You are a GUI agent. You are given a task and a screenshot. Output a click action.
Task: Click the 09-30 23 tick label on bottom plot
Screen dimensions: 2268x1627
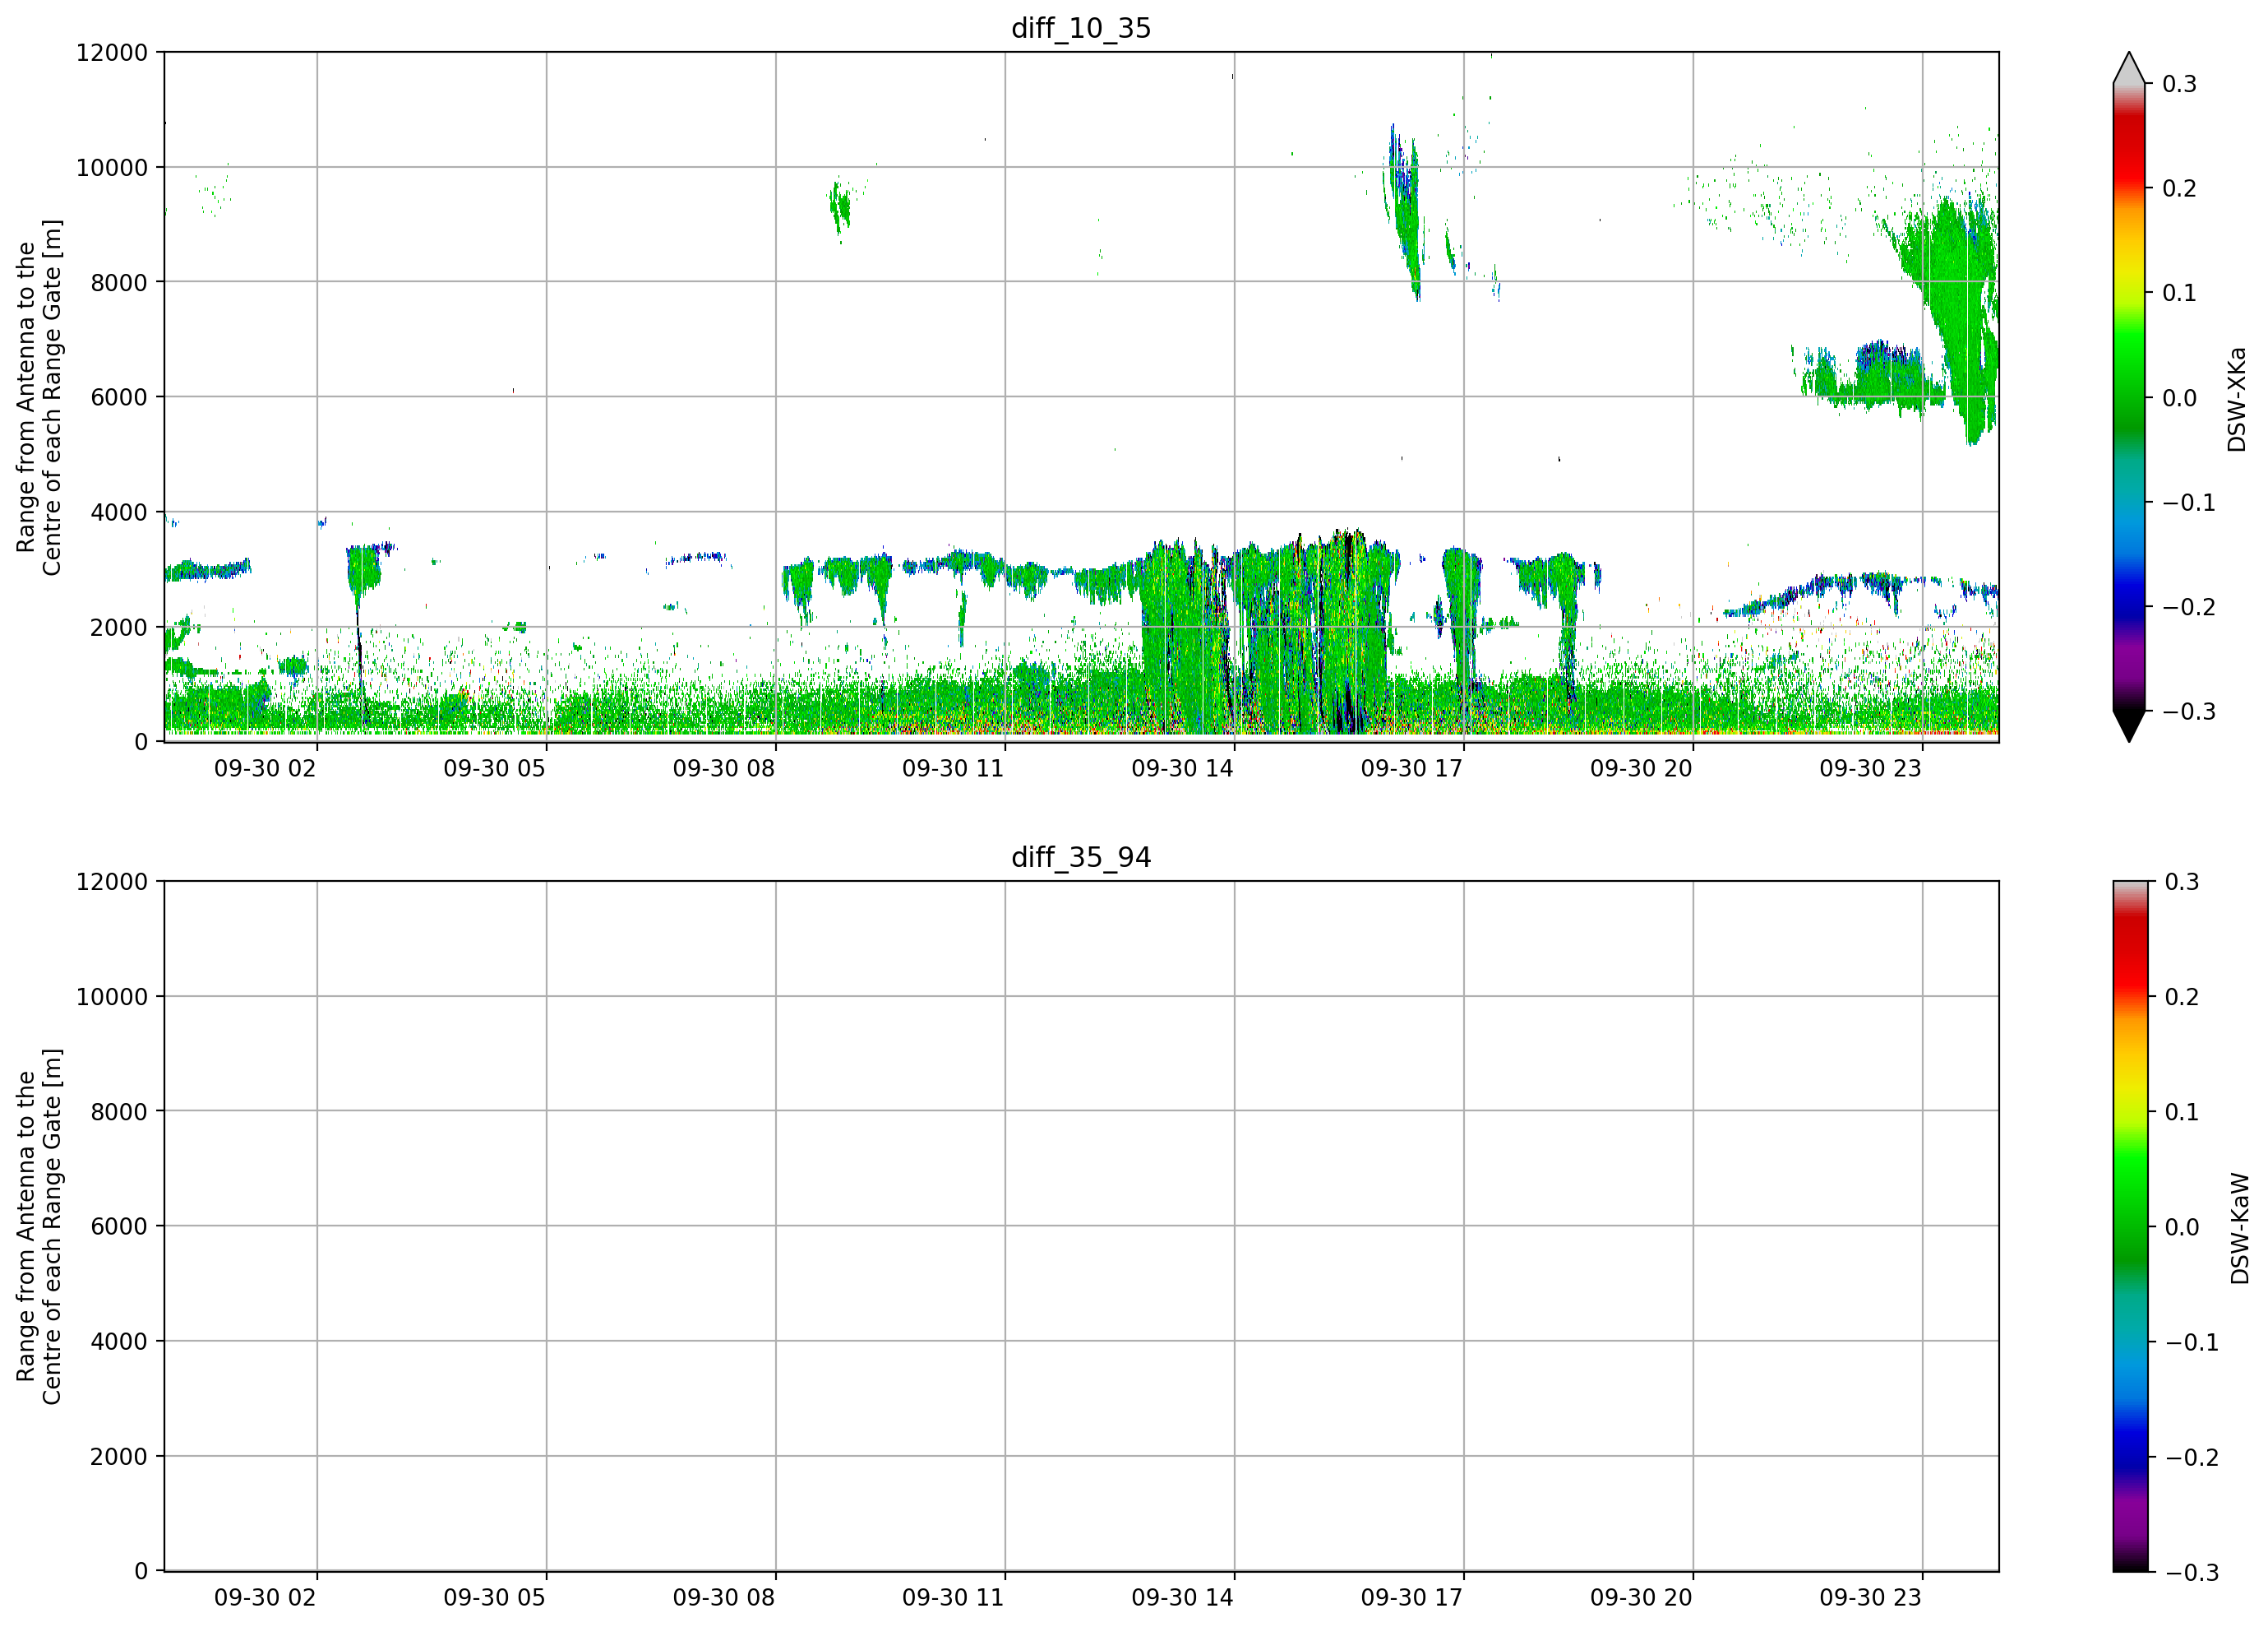coord(1870,1598)
